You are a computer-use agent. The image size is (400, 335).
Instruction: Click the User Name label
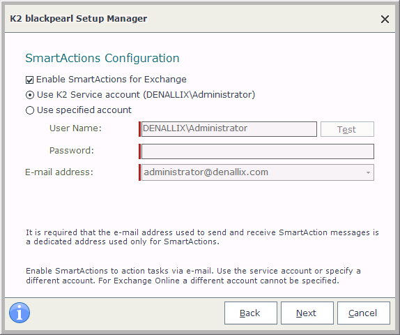tap(75, 128)
